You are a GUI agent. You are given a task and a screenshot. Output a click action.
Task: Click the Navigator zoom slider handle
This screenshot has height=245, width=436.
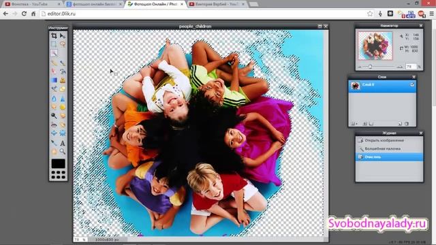coord(370,67)
